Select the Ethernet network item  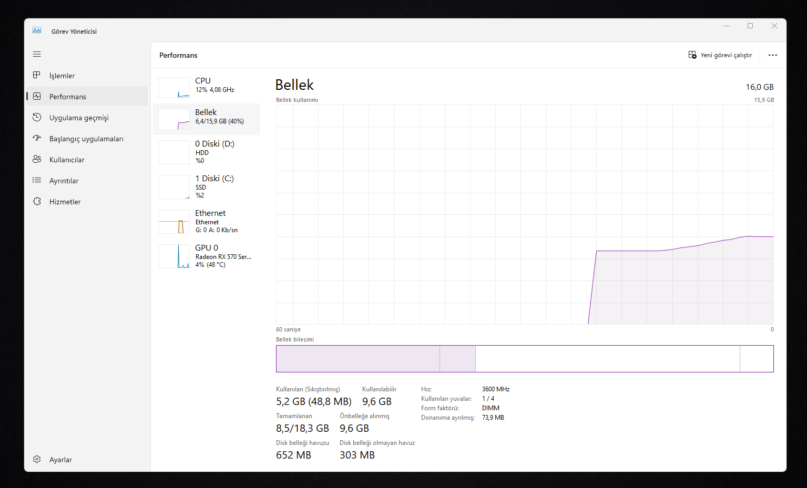click(207, 221)
